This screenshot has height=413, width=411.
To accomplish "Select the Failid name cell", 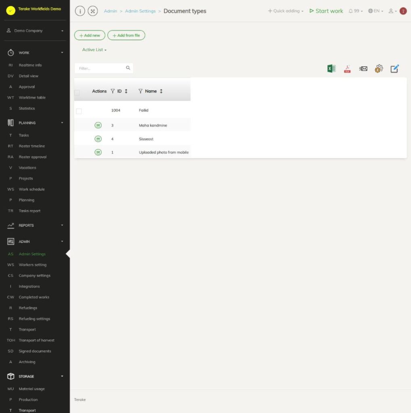I will tap(144, 111).
